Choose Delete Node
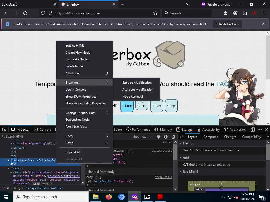 [x=84, y=66]
